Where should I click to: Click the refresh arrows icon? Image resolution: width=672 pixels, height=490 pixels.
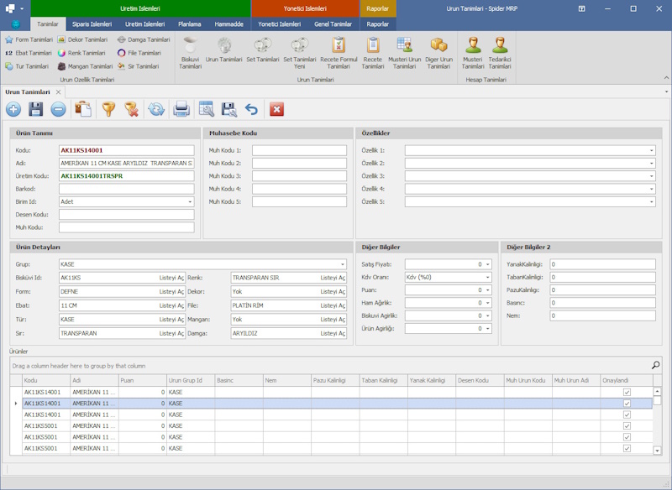coord(156,109)
